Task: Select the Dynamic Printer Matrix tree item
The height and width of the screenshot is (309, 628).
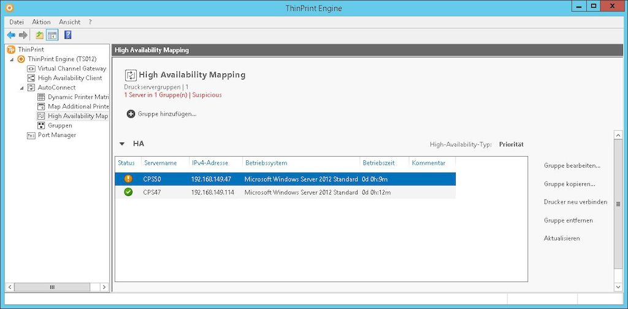Action: pyautogui.click(x=78, y=97)
